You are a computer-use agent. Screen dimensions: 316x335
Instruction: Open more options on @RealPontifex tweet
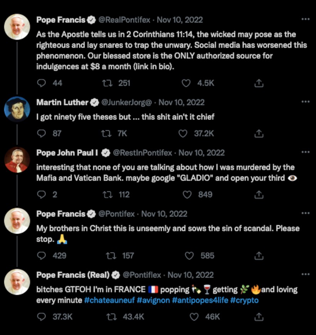pyautogui.click(x=305, y=19)
